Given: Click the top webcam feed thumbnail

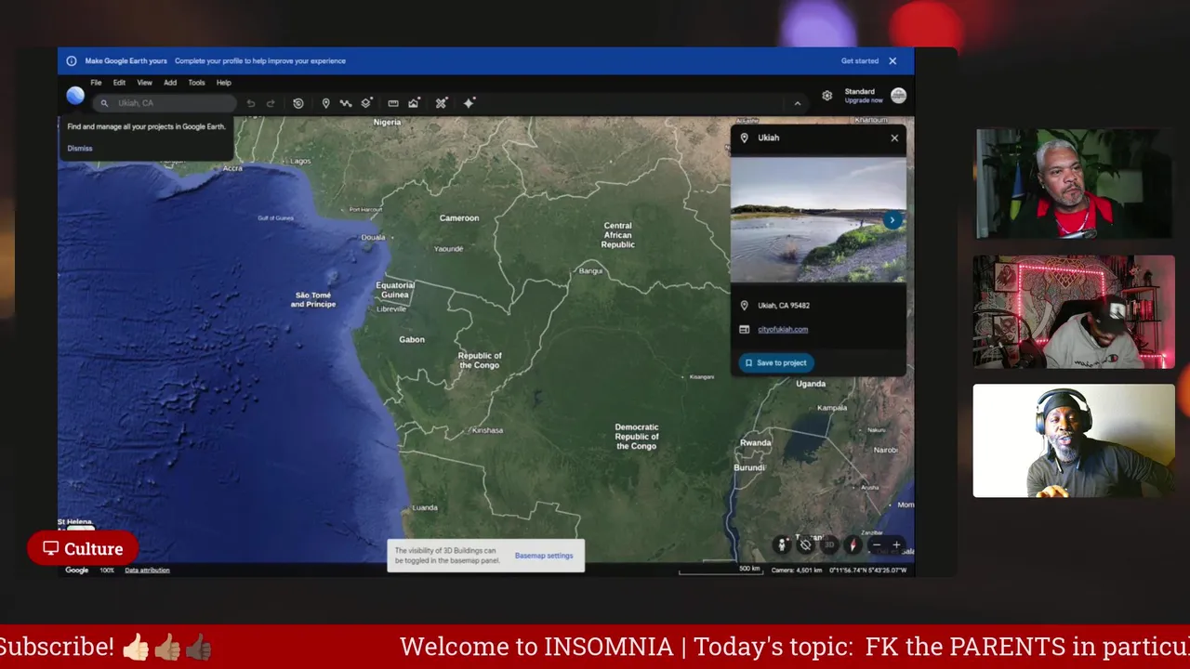Looking at the screenshot, I should tap(1074, 184).
